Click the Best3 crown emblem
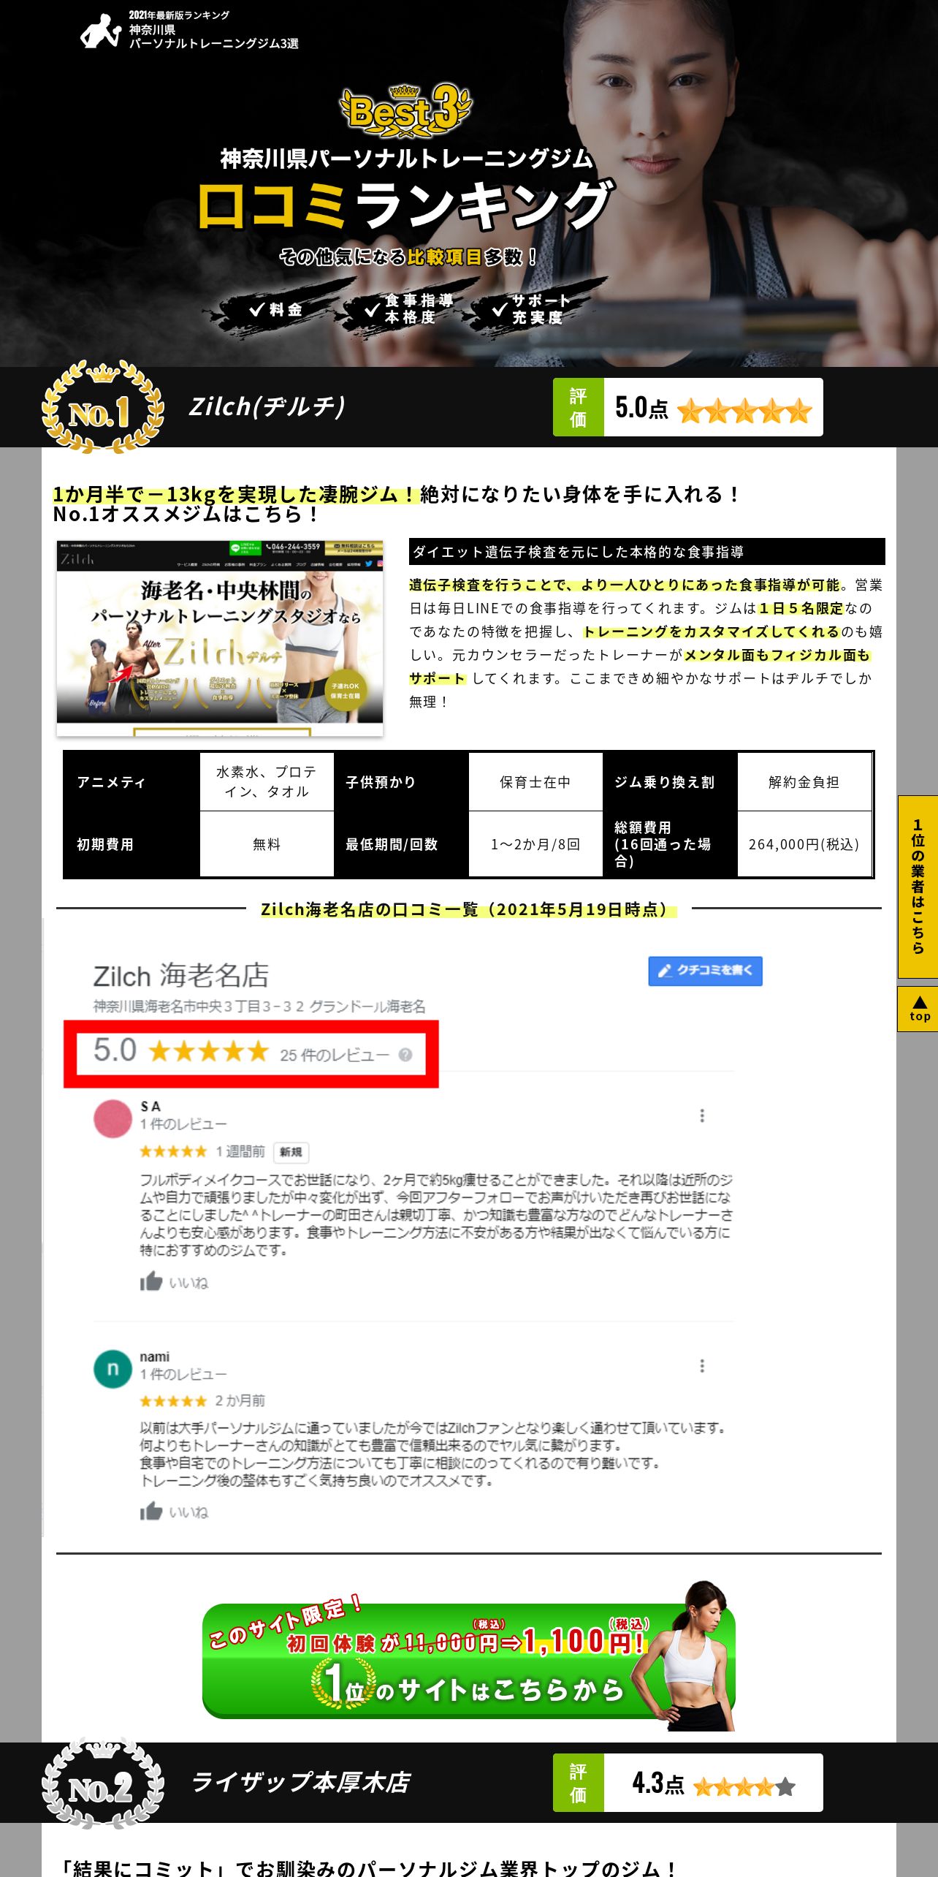 pos(406,111)
